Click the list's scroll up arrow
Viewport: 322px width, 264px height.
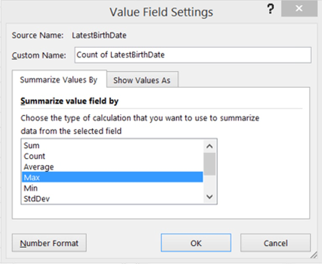tap(209, 146)
